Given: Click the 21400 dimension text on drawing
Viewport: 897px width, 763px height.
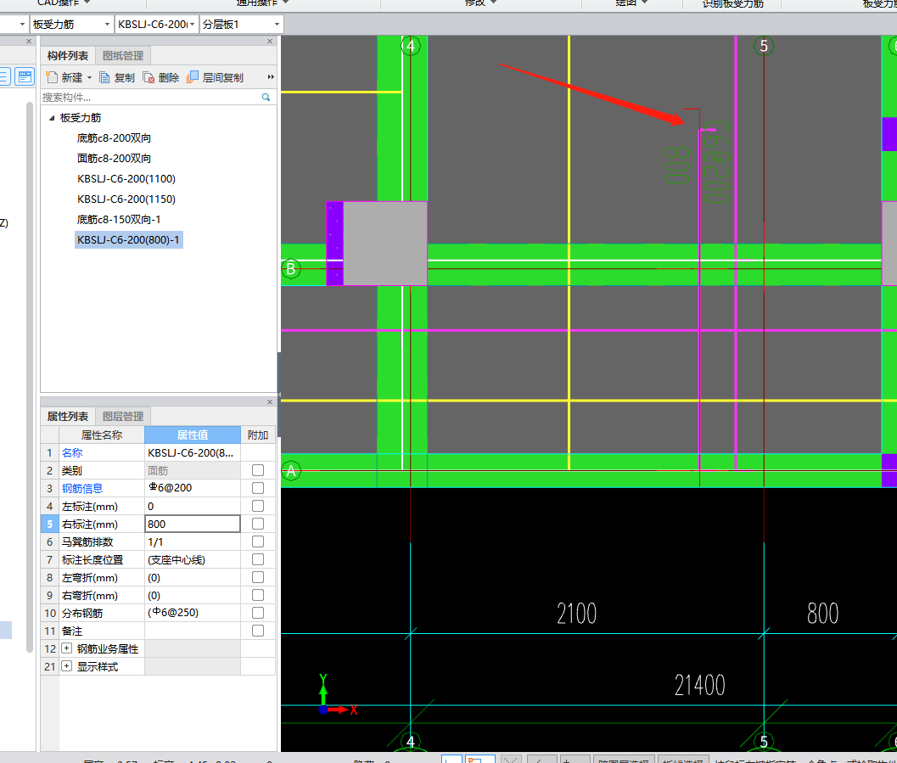Looking at the screenshot, I should click(x=699, y=685).
